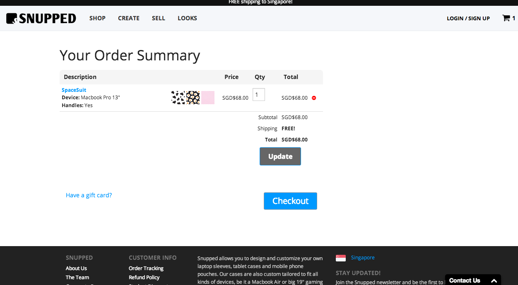Click the Checkout button

[290, 201]
